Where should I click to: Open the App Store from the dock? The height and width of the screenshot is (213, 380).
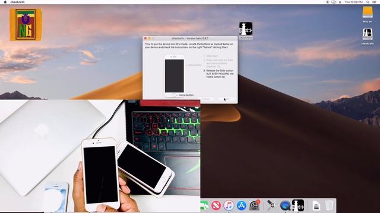(x=242, y=205)
